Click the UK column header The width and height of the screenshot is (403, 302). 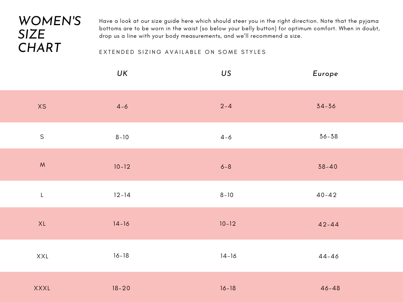coord(122,74)
